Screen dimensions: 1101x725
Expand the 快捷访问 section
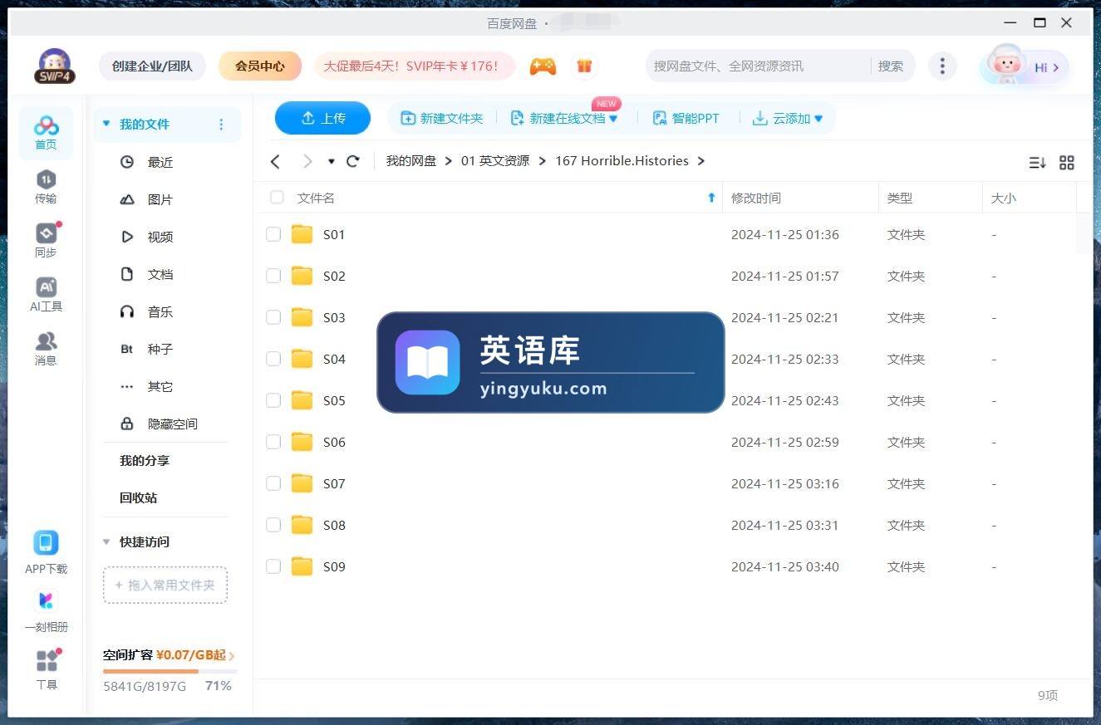pyautogui.click(x=106, y=541)
